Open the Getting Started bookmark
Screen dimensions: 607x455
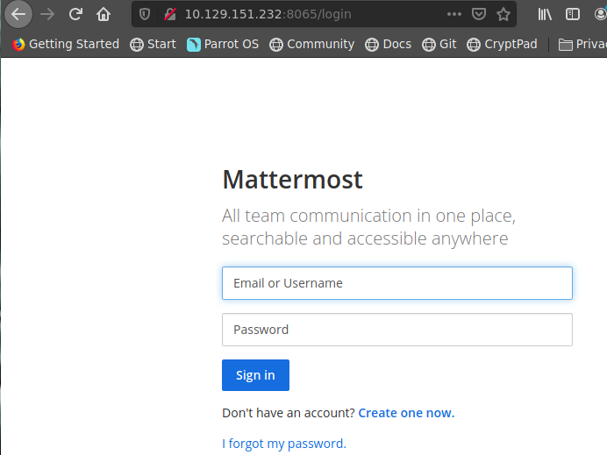click(66, 44)
